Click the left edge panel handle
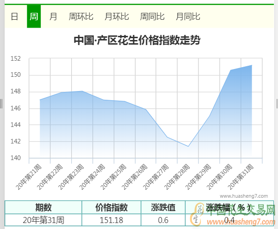 [x=1, y=104]
